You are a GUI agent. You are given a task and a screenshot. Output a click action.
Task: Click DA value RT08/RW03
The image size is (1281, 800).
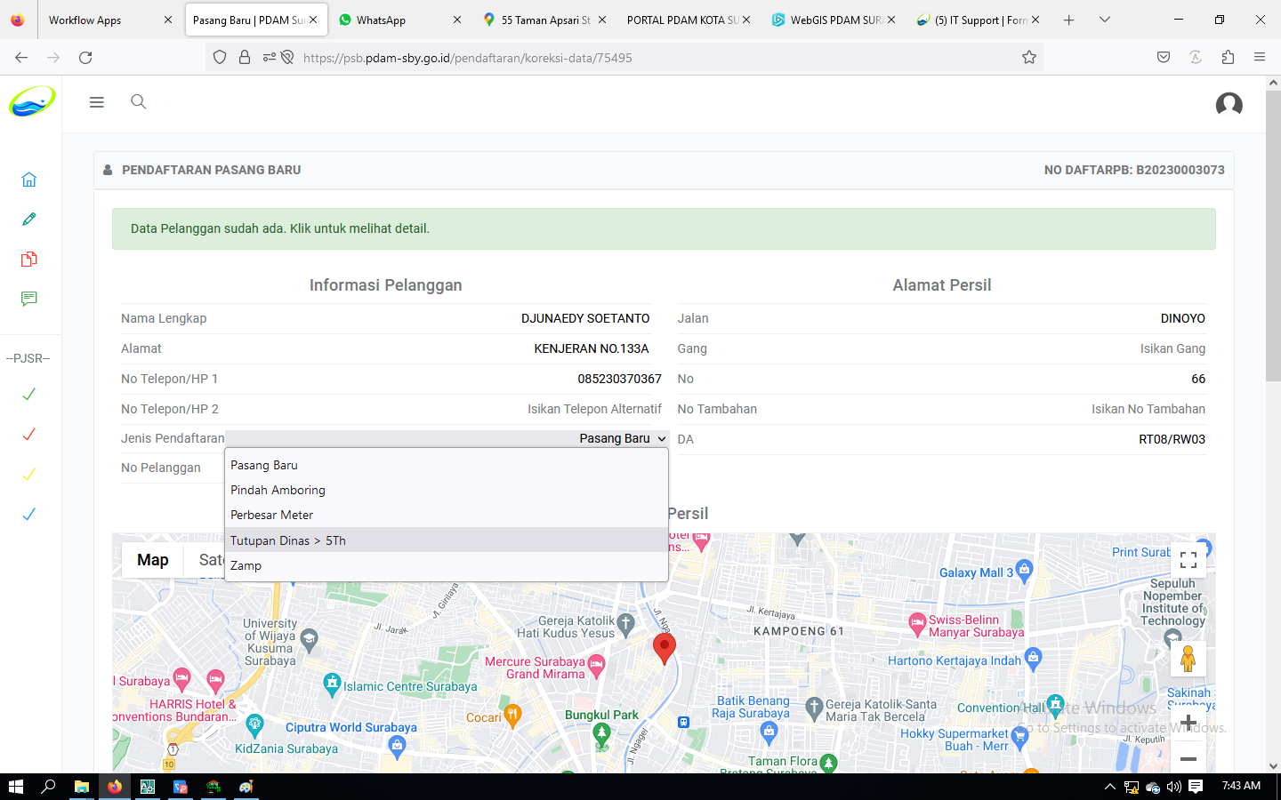[1172, 439]
